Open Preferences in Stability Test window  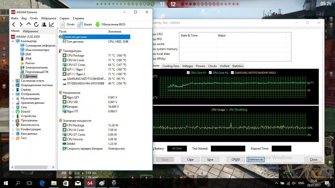pos(256,159)
